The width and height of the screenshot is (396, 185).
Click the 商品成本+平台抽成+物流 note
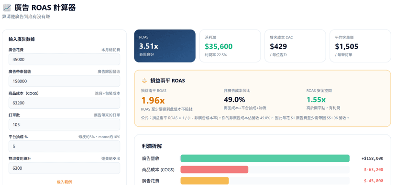pos(245,108)
